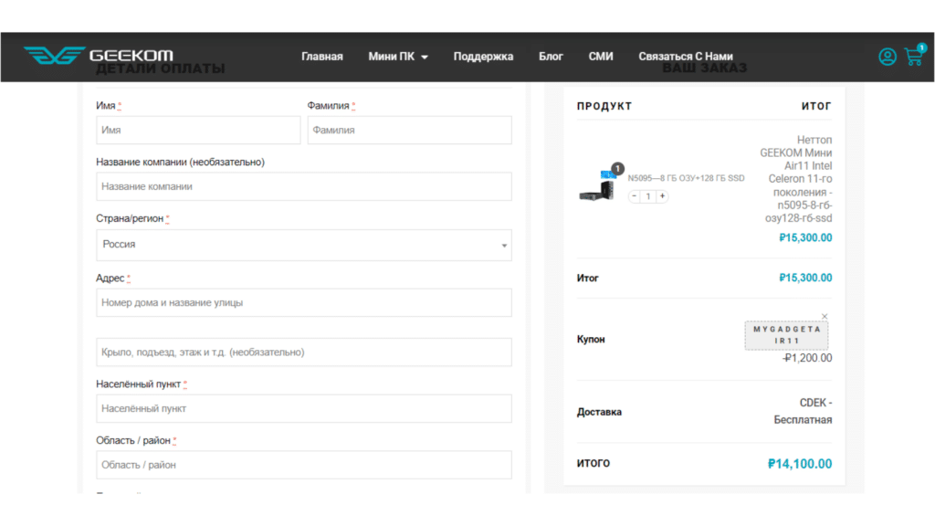Click the product price ₽15,300.00
The height and width of the screenshot is (526, 935).
[805, 238]
